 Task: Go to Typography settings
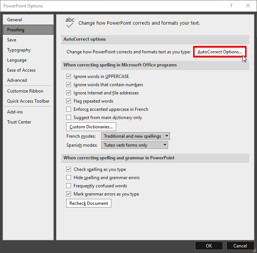tap(28, 50)
